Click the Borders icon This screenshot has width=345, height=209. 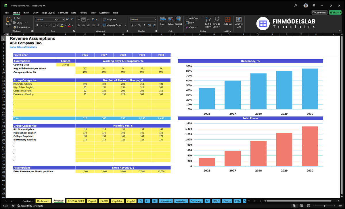tap(54, 25)
